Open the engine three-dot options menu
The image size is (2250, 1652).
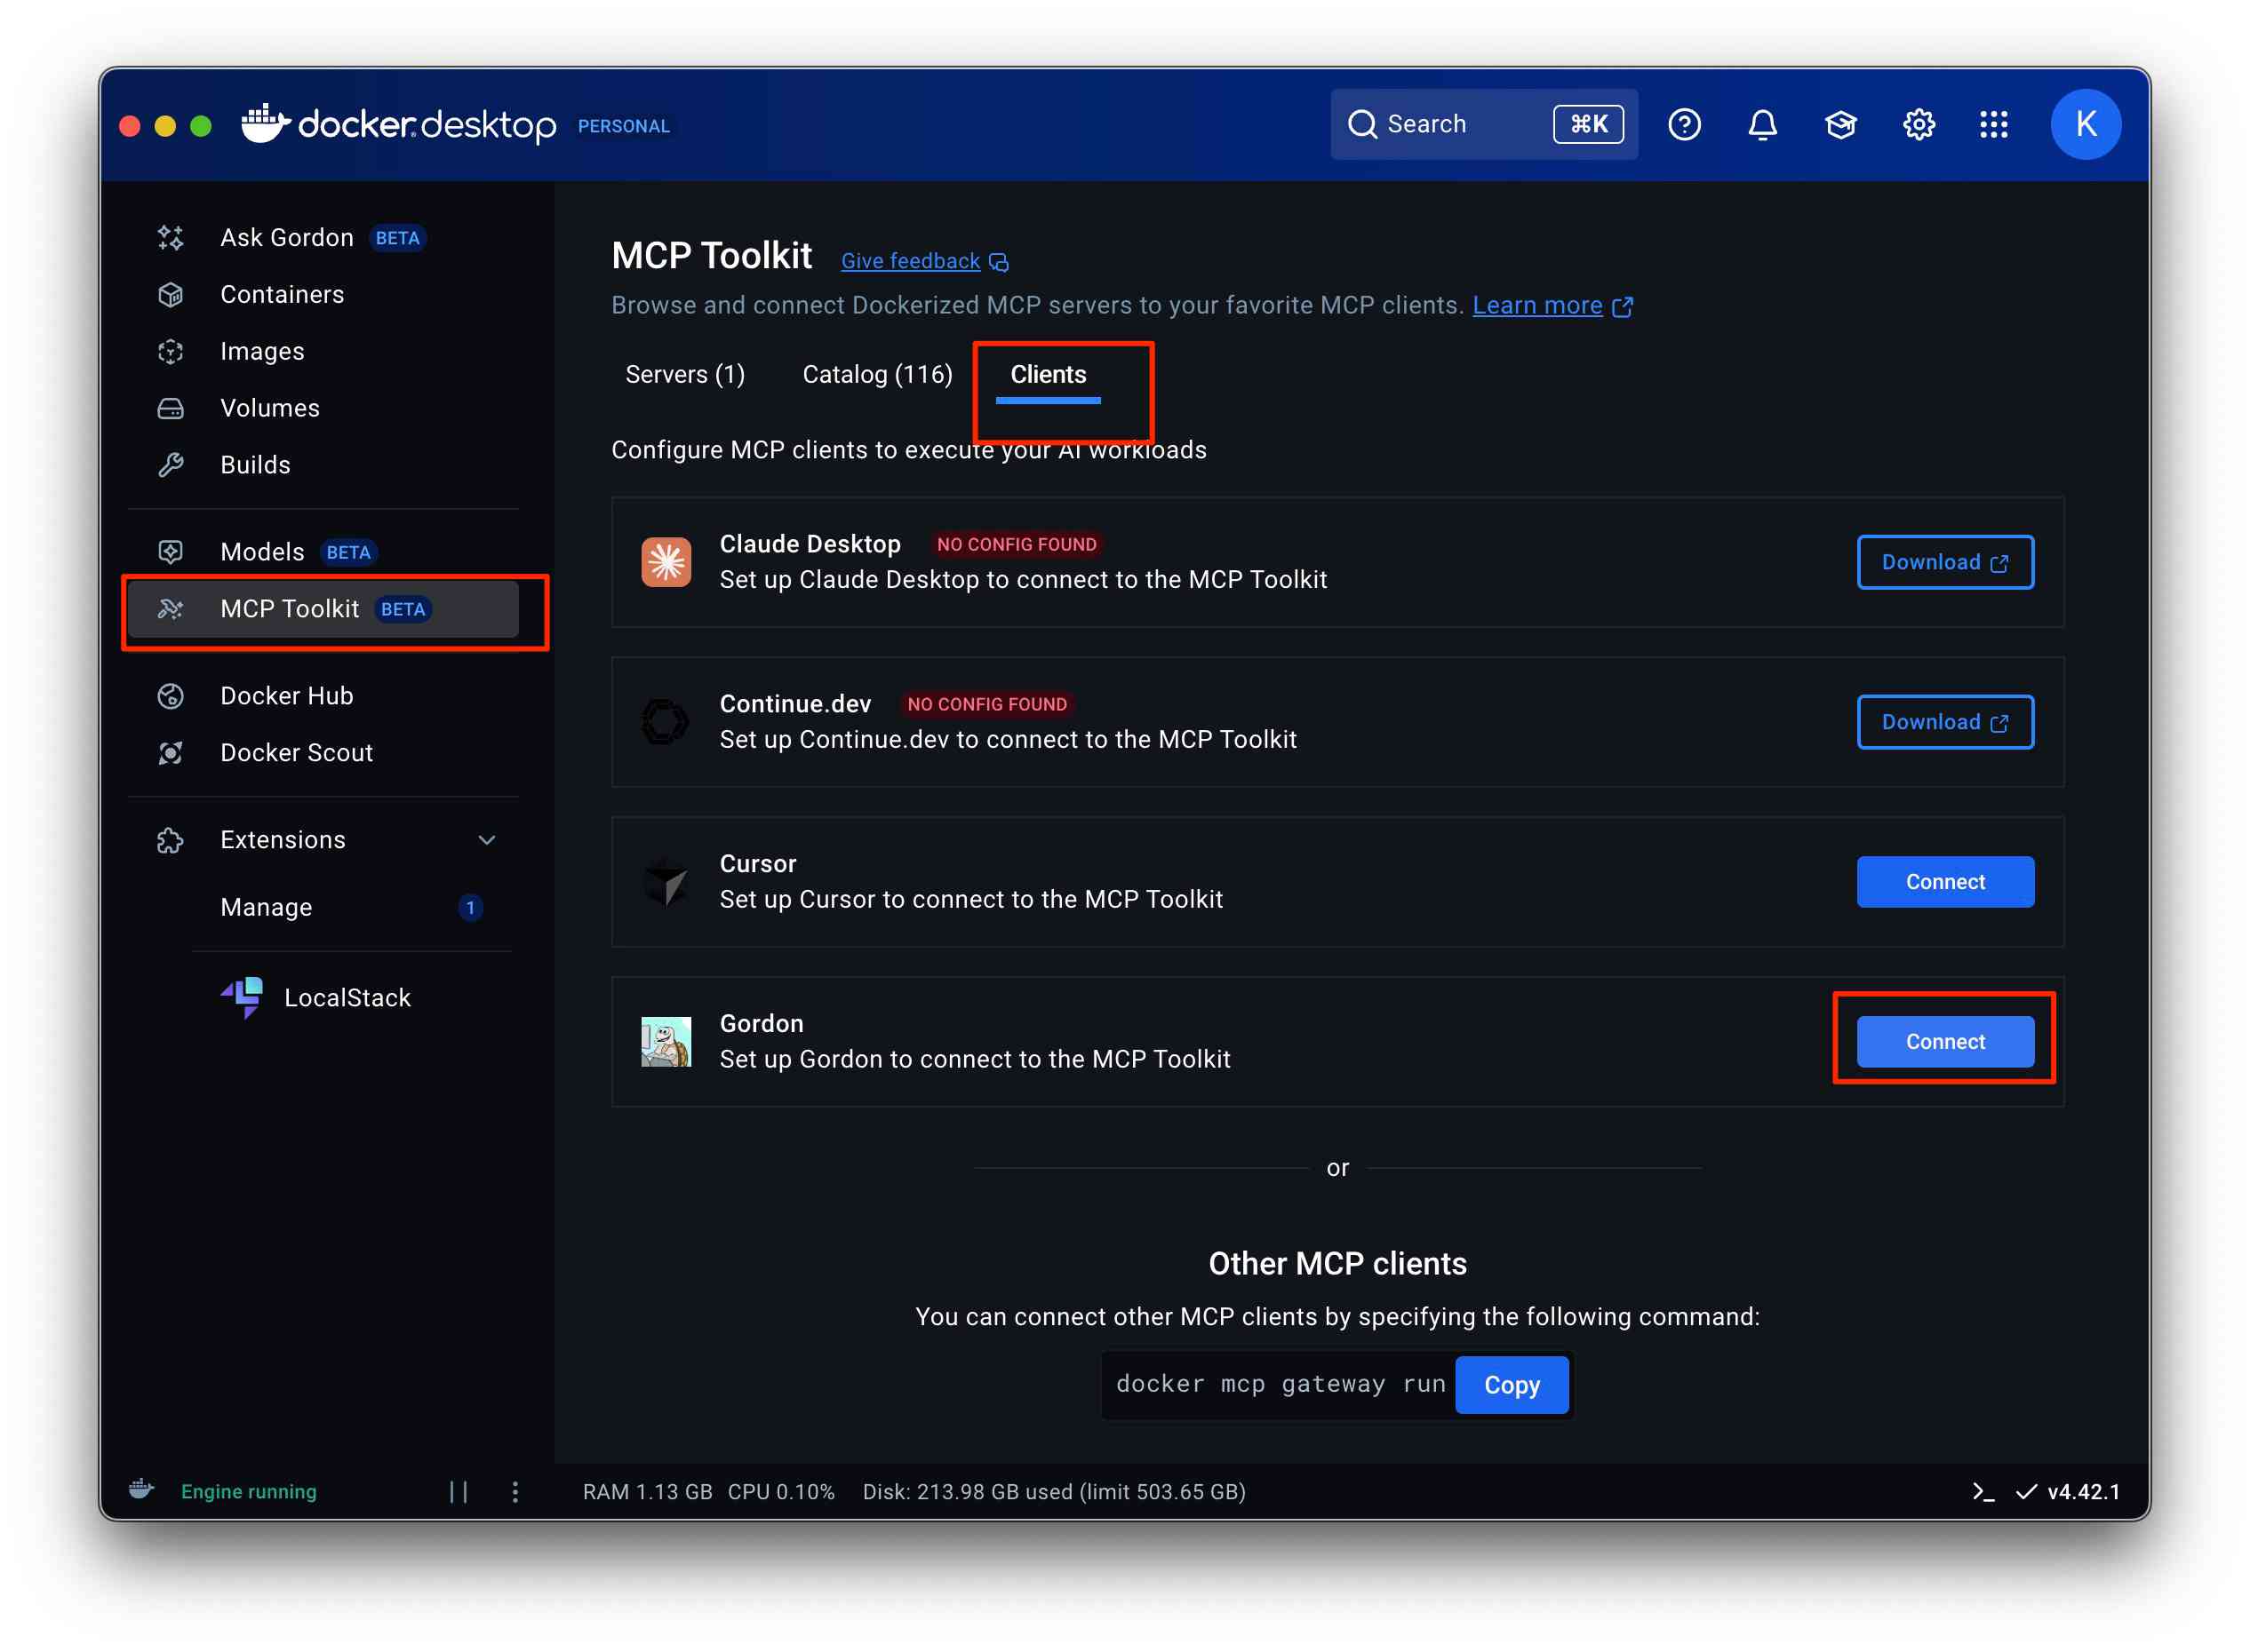515,1491
